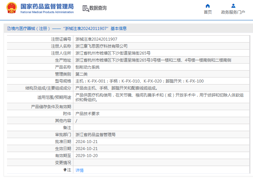Select 第二类 management category value

pos(81,74)
